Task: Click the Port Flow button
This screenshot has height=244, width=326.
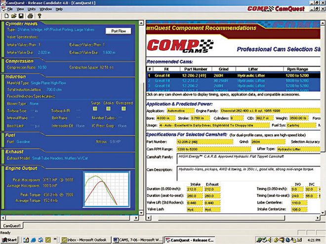Action: 119,31
